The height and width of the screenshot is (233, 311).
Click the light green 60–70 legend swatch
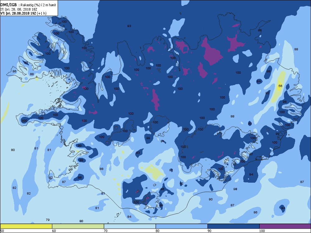[x=78, y=226]
